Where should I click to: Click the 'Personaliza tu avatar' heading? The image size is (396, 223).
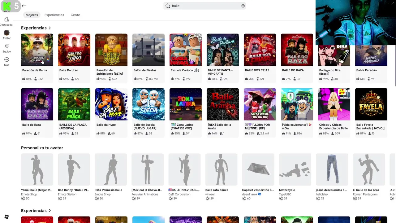coord(42,148)
